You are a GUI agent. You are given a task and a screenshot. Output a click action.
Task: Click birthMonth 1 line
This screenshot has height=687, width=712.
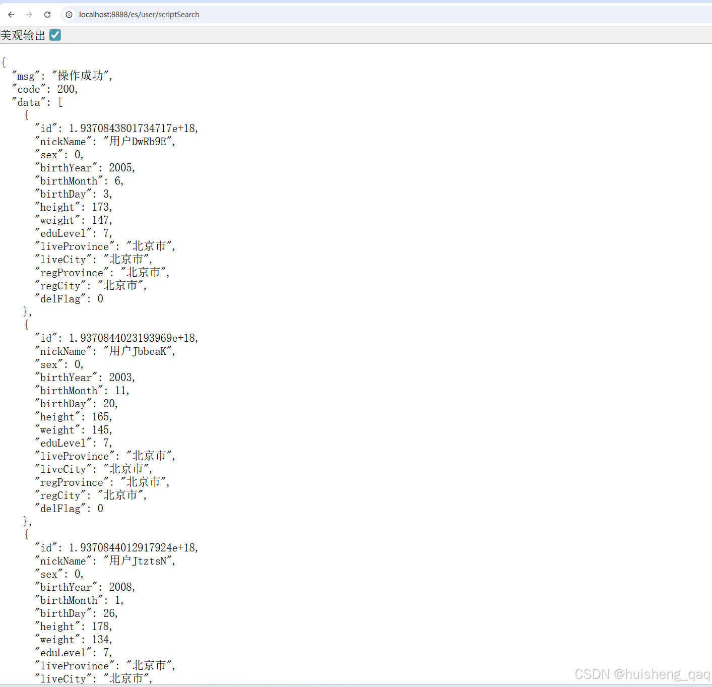pyautogui.click(x=79, y=600)
